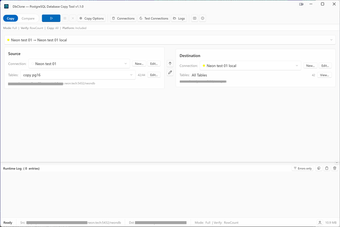Run Test Connections
The image size is (340, 227).
[x=154, y=18]
